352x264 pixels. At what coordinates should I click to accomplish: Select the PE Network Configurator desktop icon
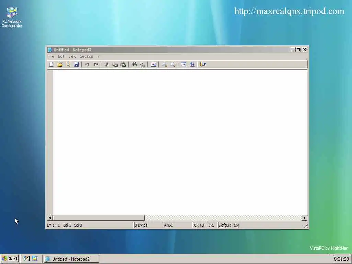pyautogui.click(x=12, y=17)
